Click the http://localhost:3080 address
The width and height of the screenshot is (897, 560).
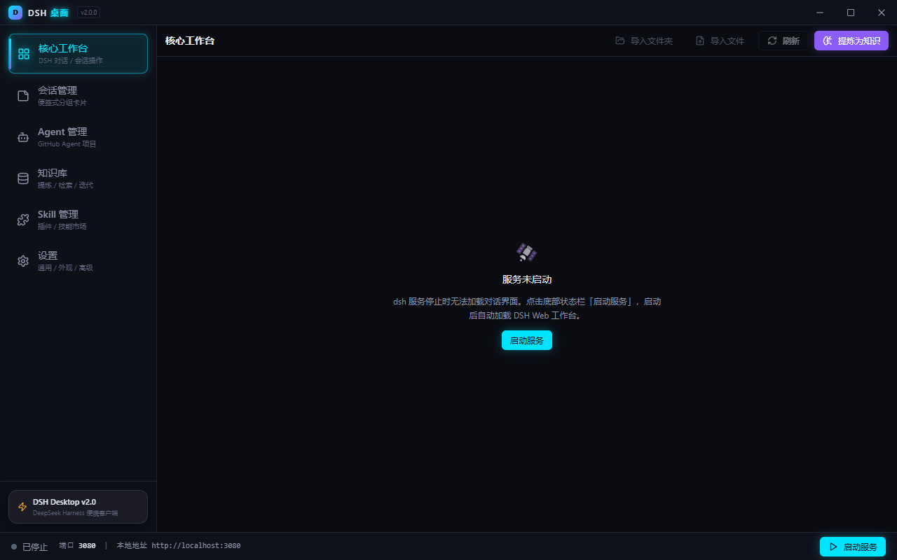(196, 546)
